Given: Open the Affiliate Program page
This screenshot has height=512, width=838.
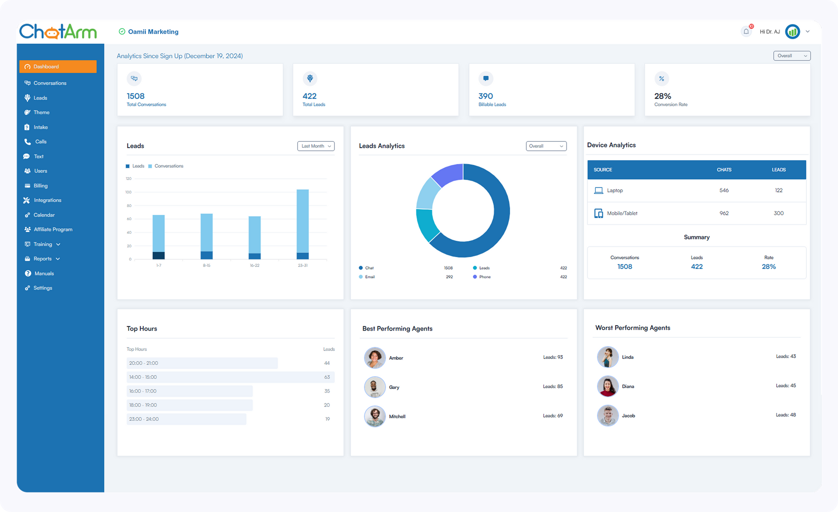Looking at the screenshot, I should pyautogui.click(x=53, y=229).
